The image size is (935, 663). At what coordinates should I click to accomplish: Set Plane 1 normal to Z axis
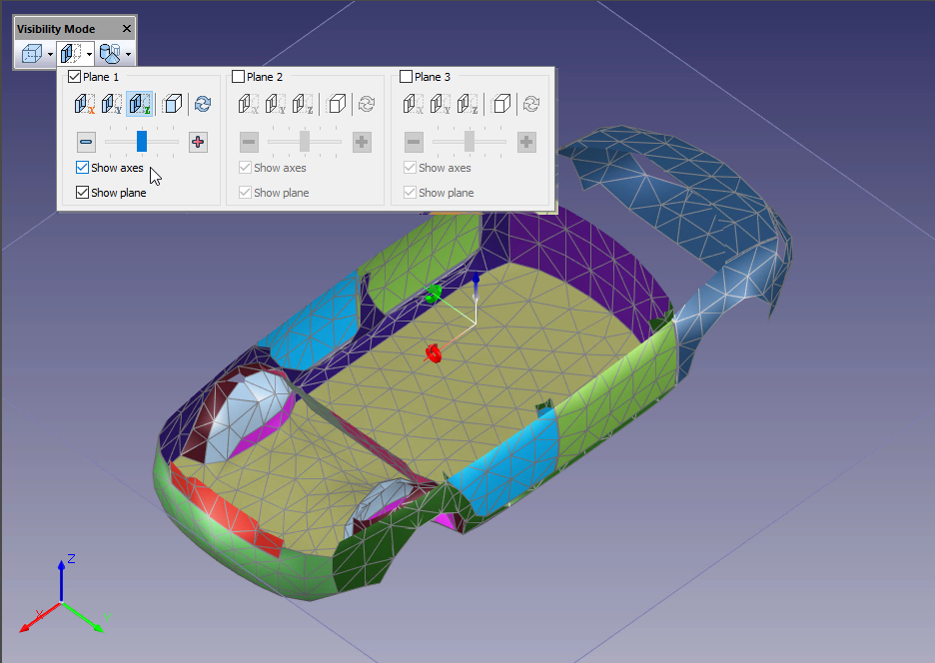(140, 104)
